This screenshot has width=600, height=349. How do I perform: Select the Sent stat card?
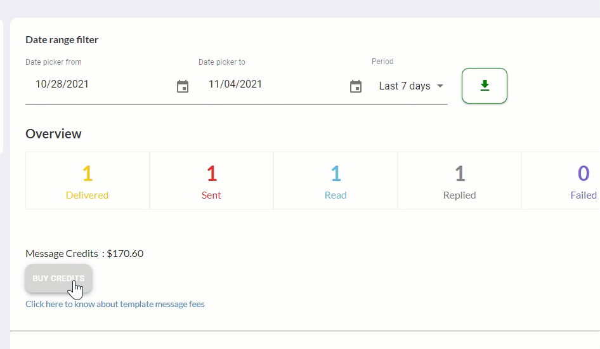(211, 181)
